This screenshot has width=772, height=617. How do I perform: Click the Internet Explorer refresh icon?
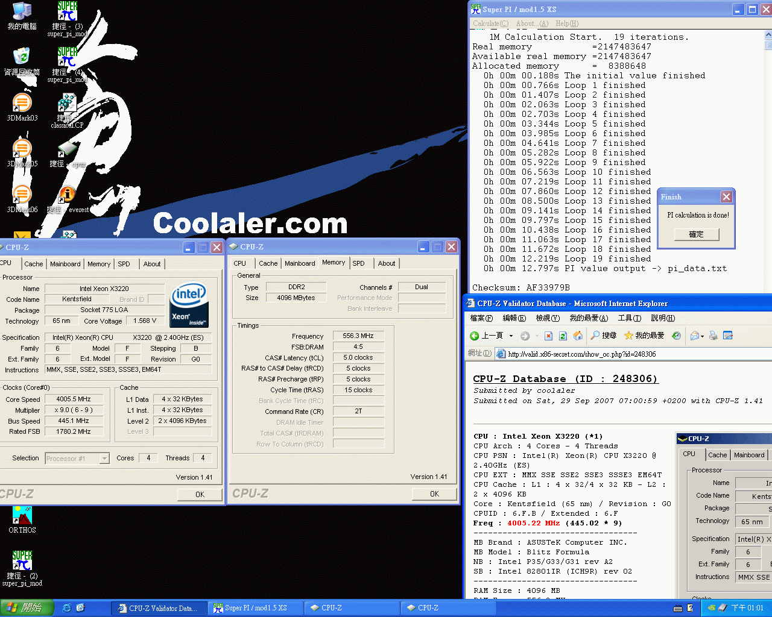point(563,336)
